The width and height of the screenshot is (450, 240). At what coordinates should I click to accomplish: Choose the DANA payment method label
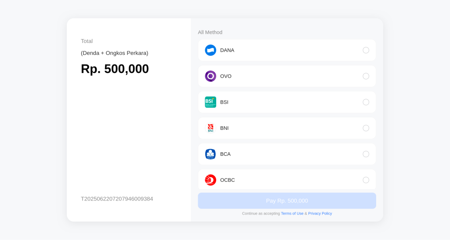[x=227, y=50]
